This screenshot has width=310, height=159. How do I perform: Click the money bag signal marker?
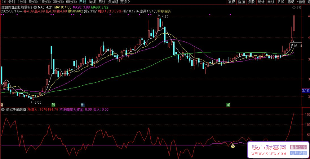(x=232, y=145)
